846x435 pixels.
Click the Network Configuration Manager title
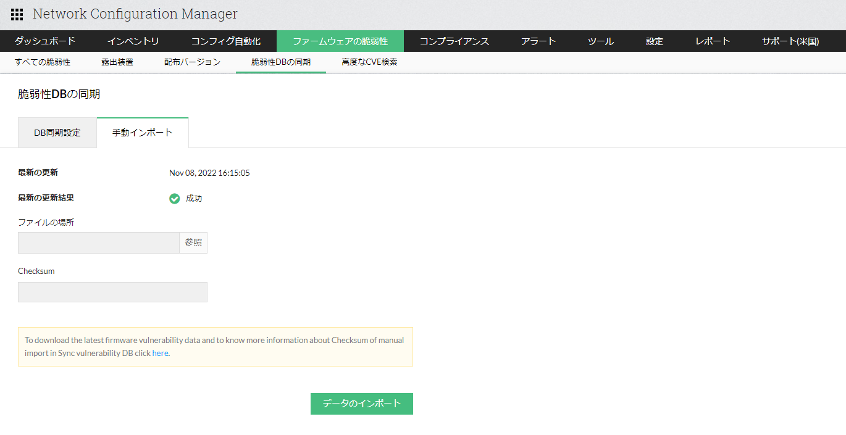135,14
